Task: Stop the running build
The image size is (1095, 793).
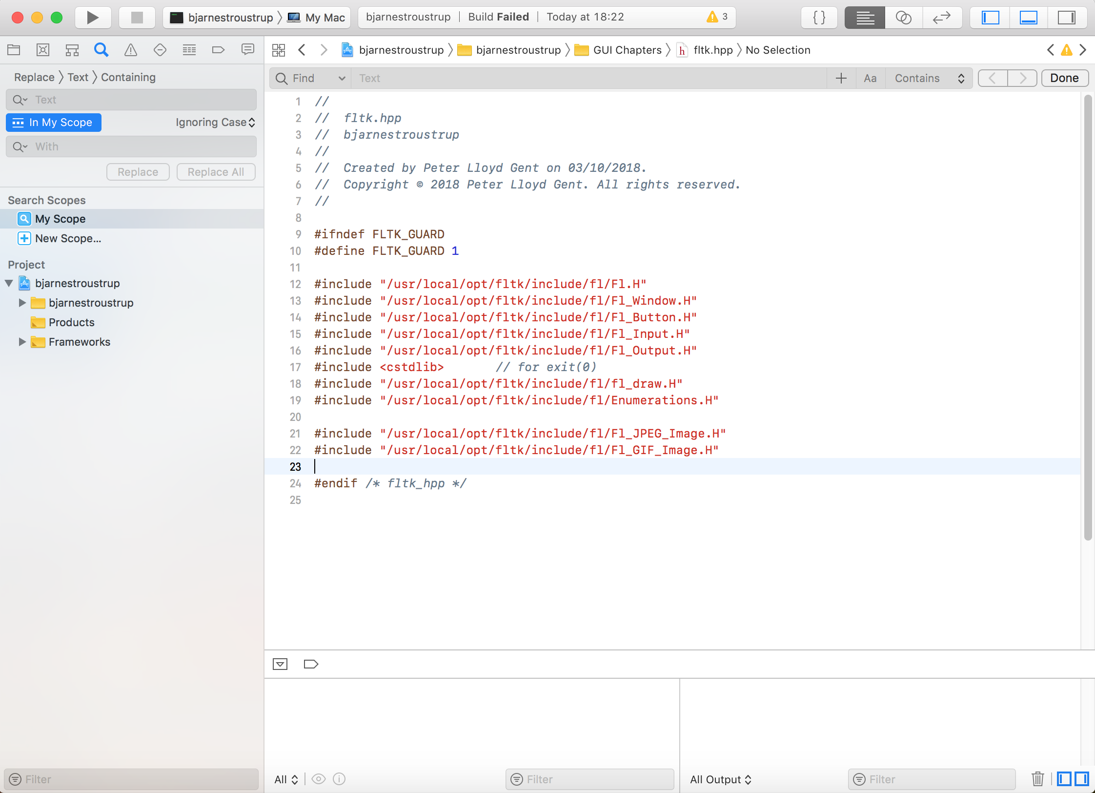Action: 137,18
